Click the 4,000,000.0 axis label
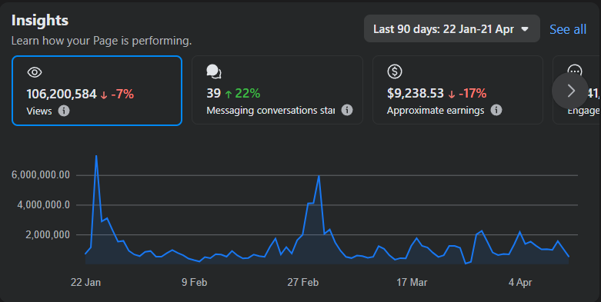The width and height of the screenshot is (601, 302). 43,204
